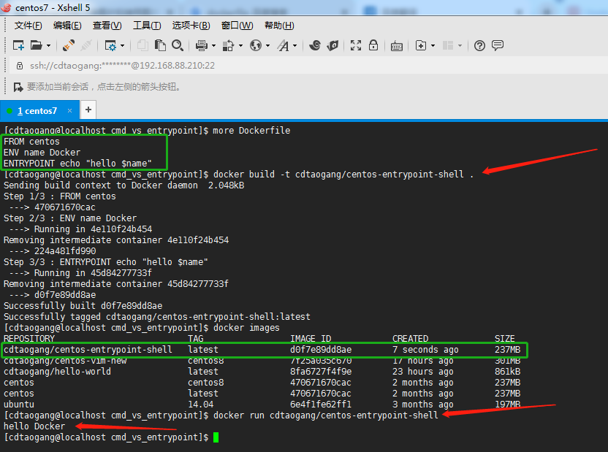
Task: Close the centos7 tab with its x
Action: [70, 111]
